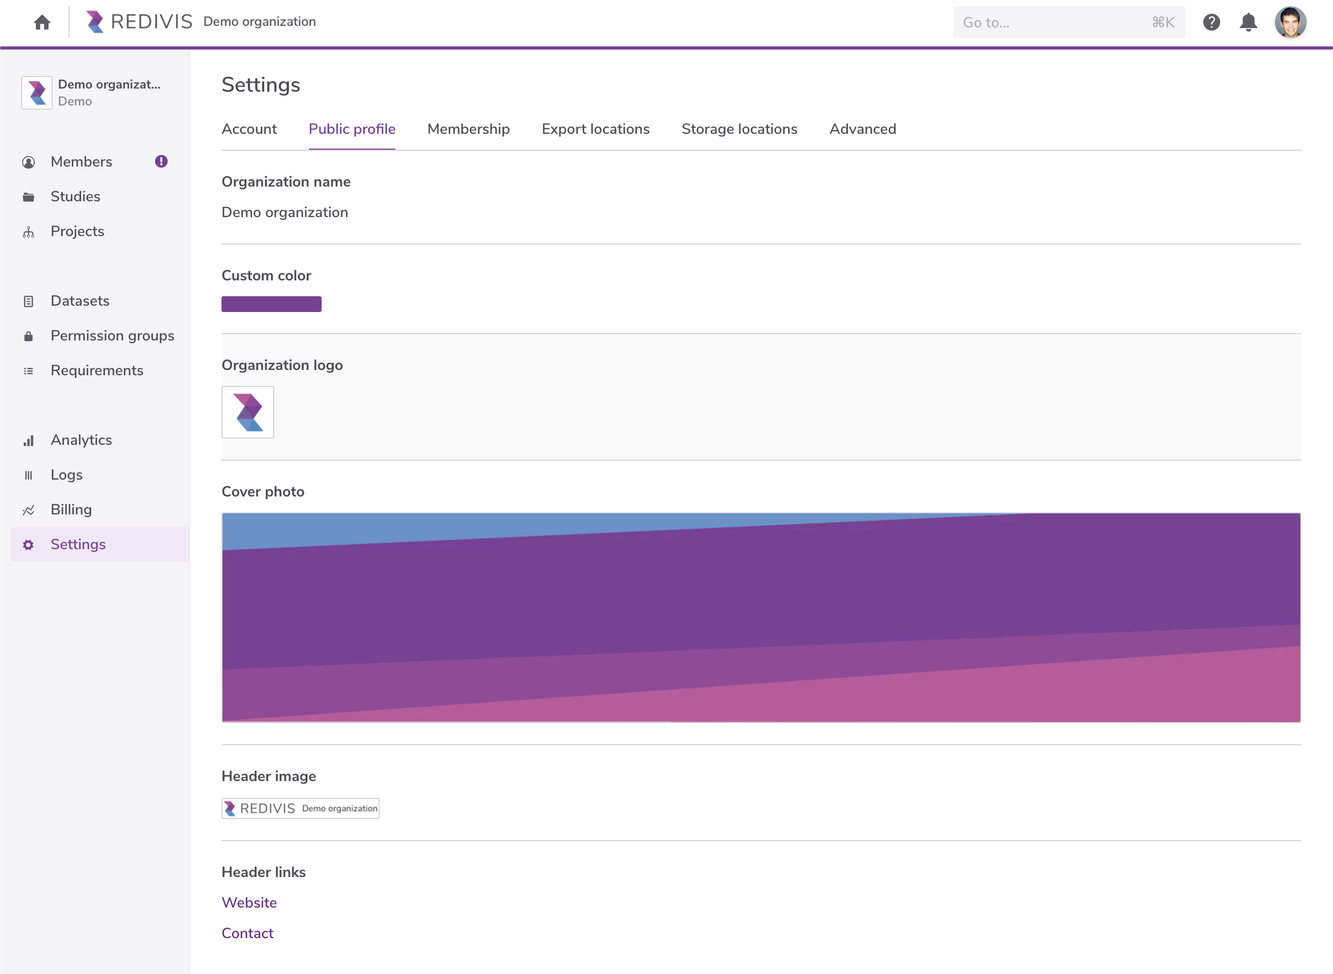Screen dimensions: 1333x974
Task: Click the Contact header link
Action: (x=247, y=933)
